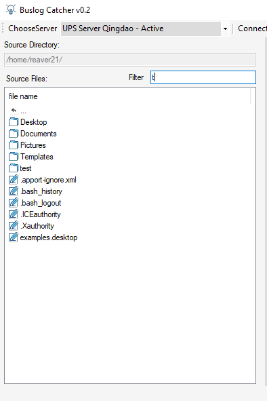Click the .bash_logout file icon
This screenshot has height=401, width=267.
[14, 203]
